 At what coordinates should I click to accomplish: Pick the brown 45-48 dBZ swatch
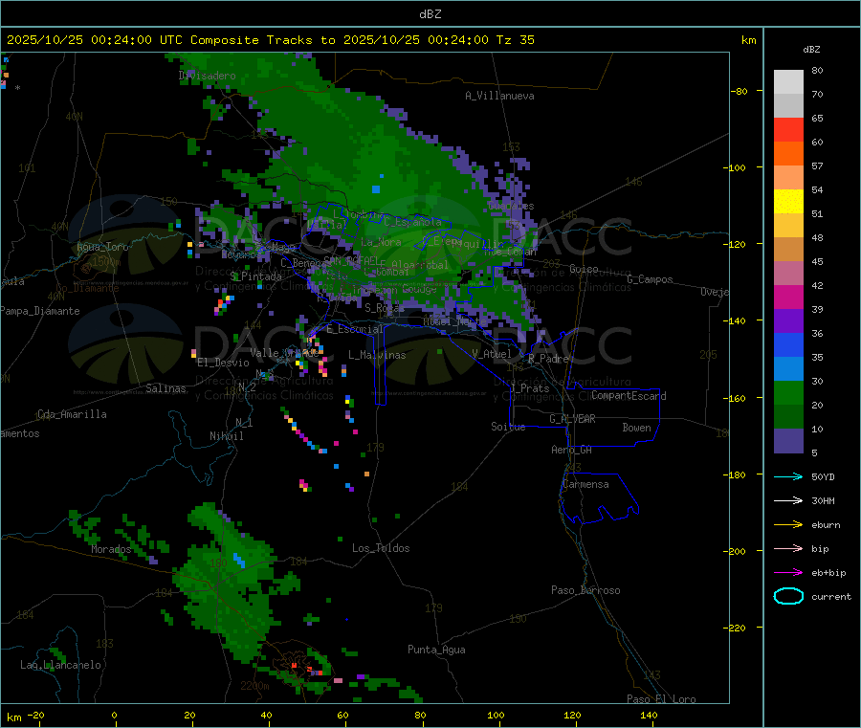coord(788,250)
